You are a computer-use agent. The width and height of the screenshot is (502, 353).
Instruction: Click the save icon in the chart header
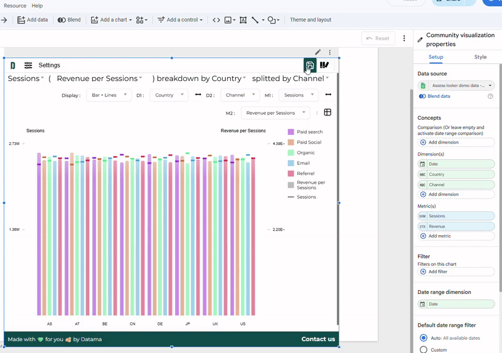[309, 65]
